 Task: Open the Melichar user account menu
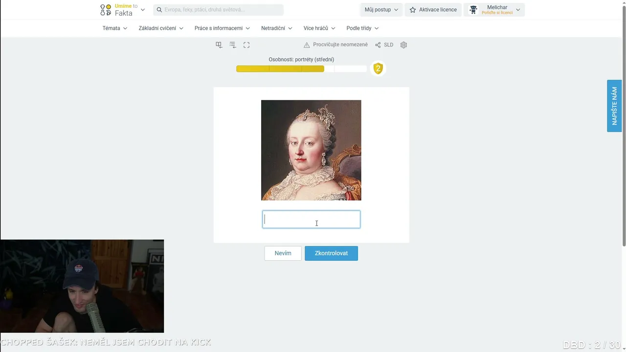coord(494,10)
